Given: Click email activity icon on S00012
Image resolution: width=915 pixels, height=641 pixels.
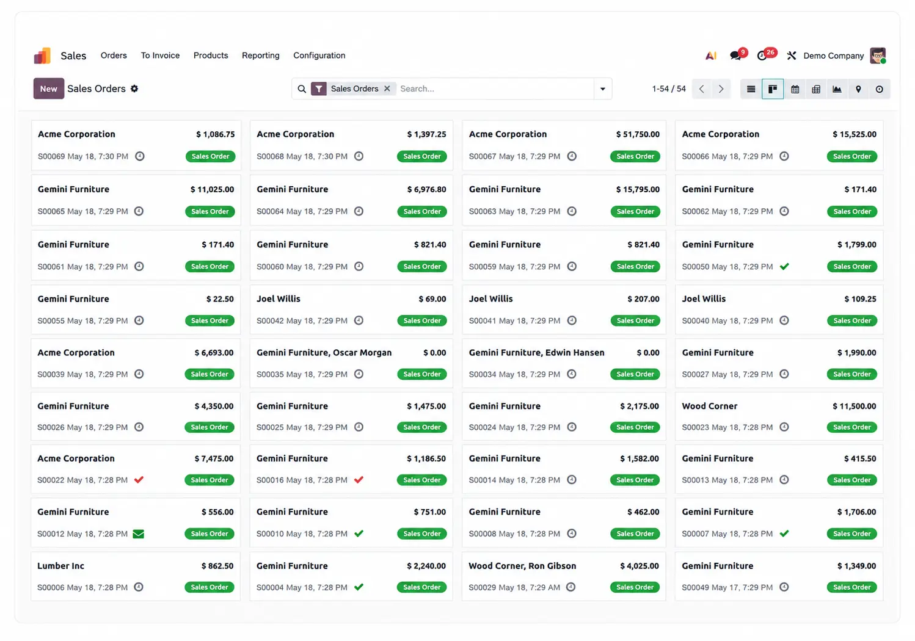Looking at the screenshot, I should [139, 534].
